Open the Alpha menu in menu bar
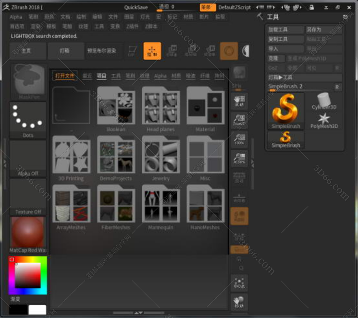This screenshot has height=318, width=358. click(16, 17)
